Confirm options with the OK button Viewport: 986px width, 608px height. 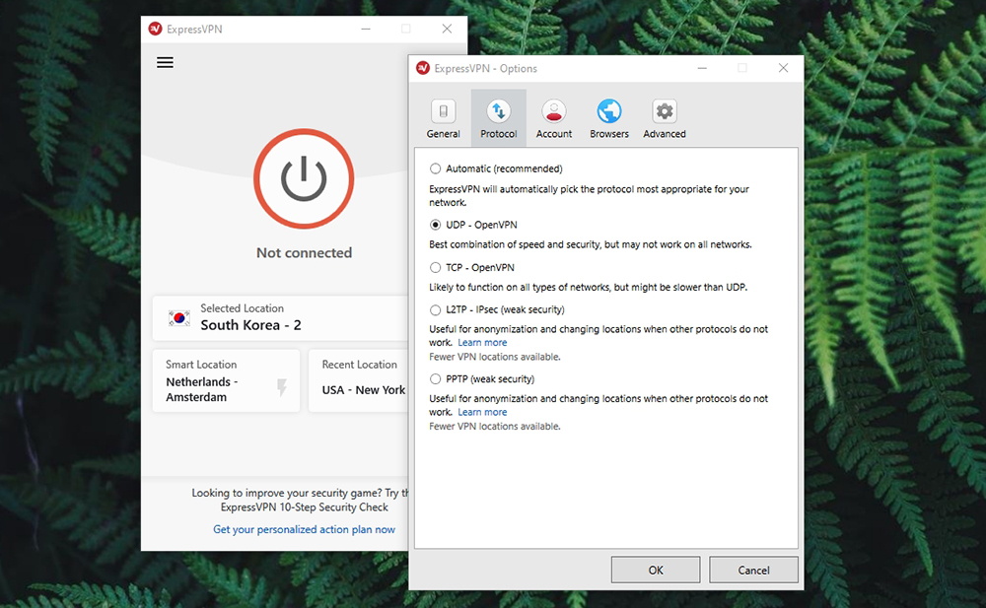point(656,570)
